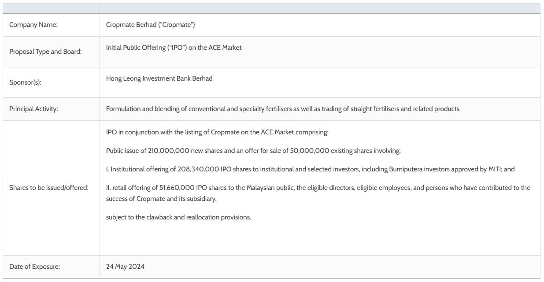The width and height of the screenshot is (544, 282).
Task: Select the Cropmate Berhad company name text
Action: coord(150,25)
